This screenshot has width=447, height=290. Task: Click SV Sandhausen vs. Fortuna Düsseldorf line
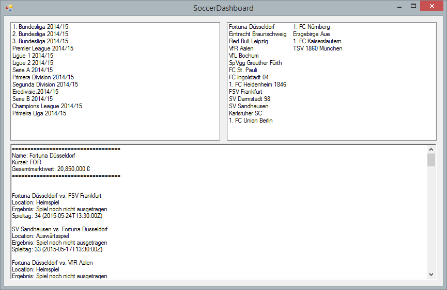pyautogui.click(x=59, y=229)
